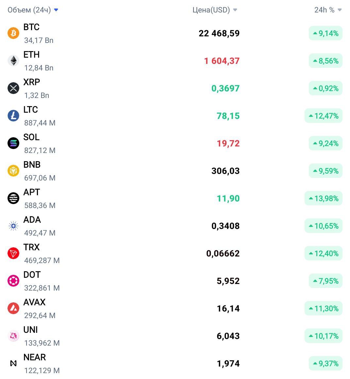Open the Bitcoin BTC coin icon

[13, 33]
